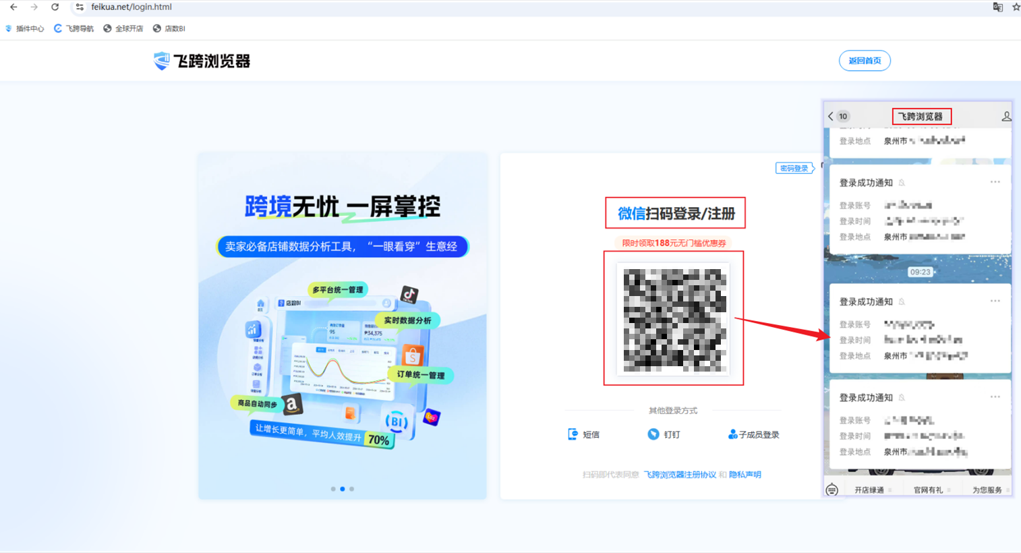This screenshot has height=553, width=1021.
Task: Reload the feikua.net login page
Action: click(x=55, y=7)
